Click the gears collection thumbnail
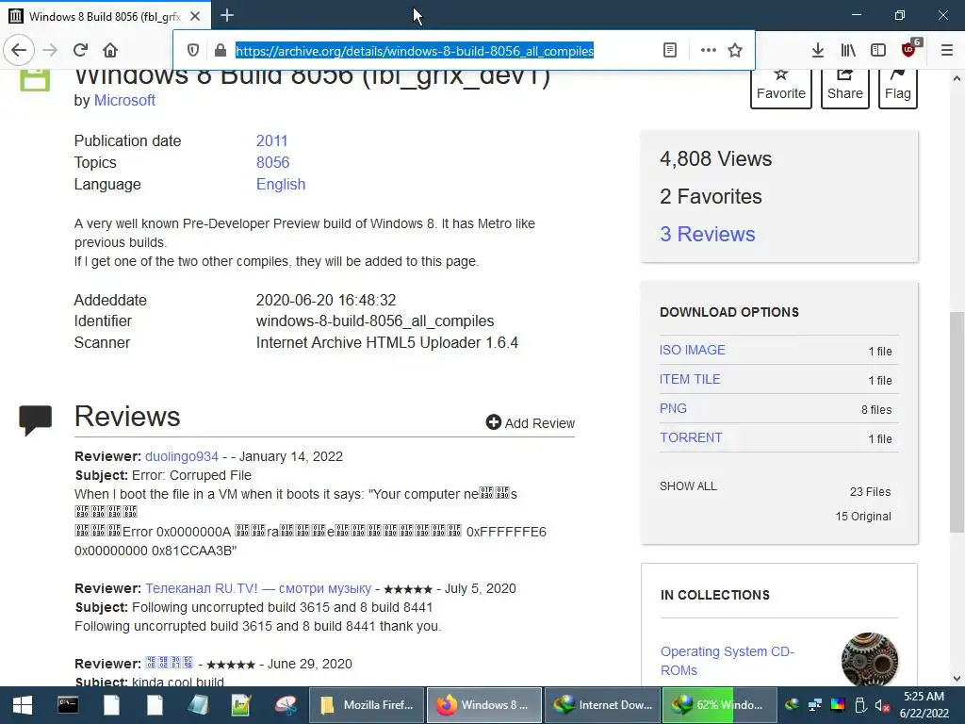 pyautogui.click(x=869, y=659)
